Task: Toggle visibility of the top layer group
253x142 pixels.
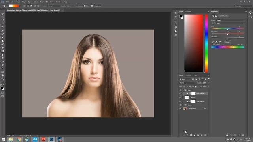Action: (180, 90)
